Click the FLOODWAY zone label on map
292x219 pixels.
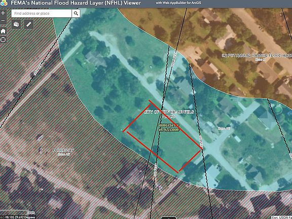pyautogui.click(x=63, y=150)
